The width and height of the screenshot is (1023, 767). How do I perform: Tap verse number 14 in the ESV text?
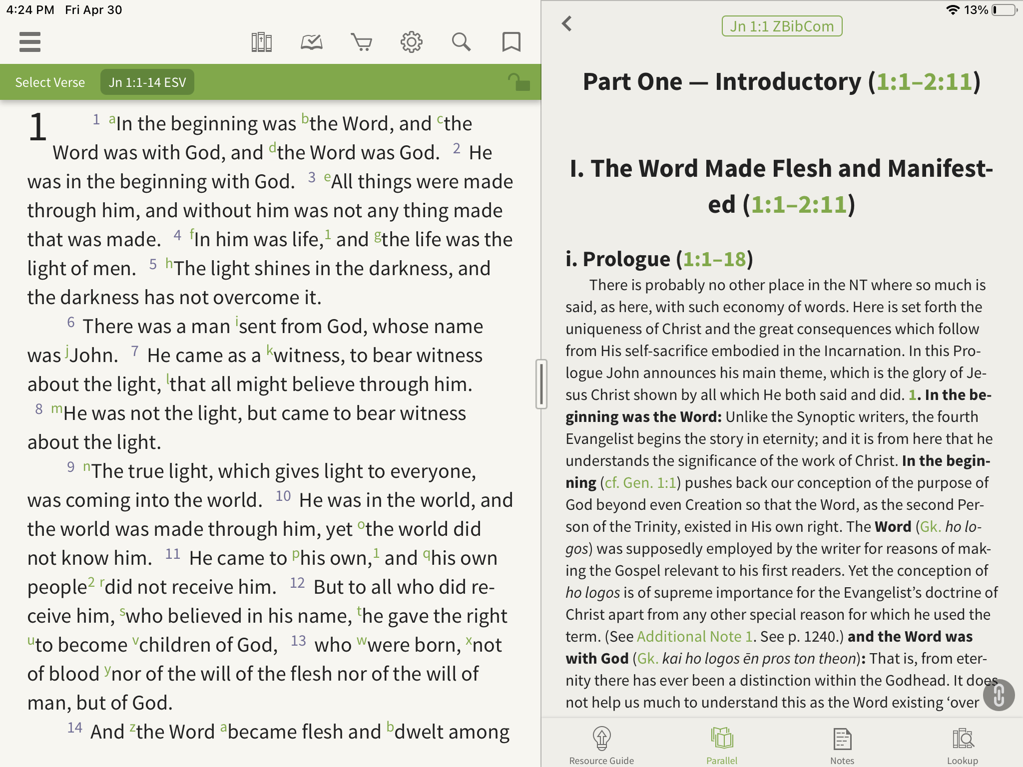(x=75, y=728)
